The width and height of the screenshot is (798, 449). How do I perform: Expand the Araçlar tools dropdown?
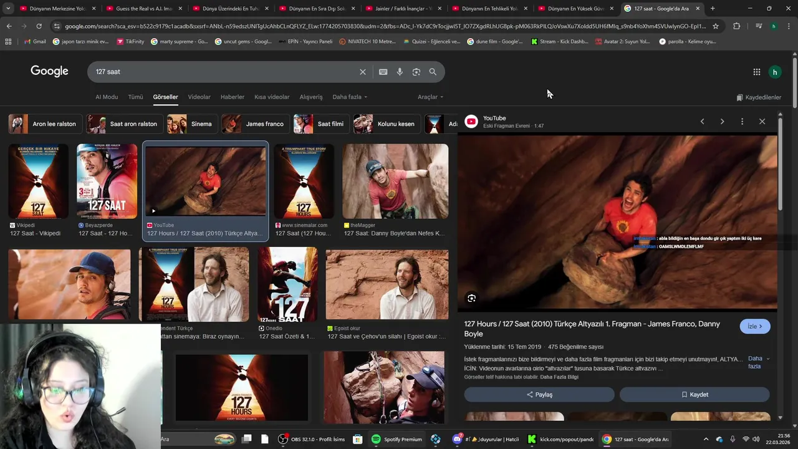pos(430,97)
